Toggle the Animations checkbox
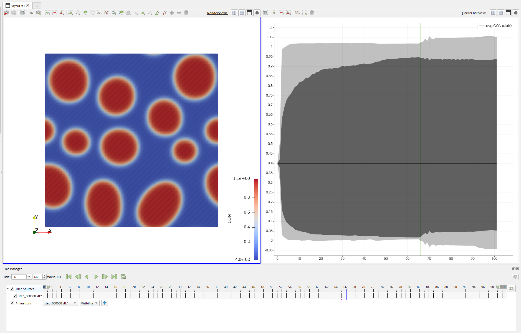 [12, 303]
